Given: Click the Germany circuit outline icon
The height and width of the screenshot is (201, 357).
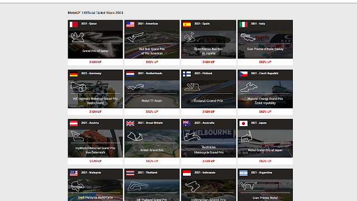Looking at the screenshot, I should [79, 87].
